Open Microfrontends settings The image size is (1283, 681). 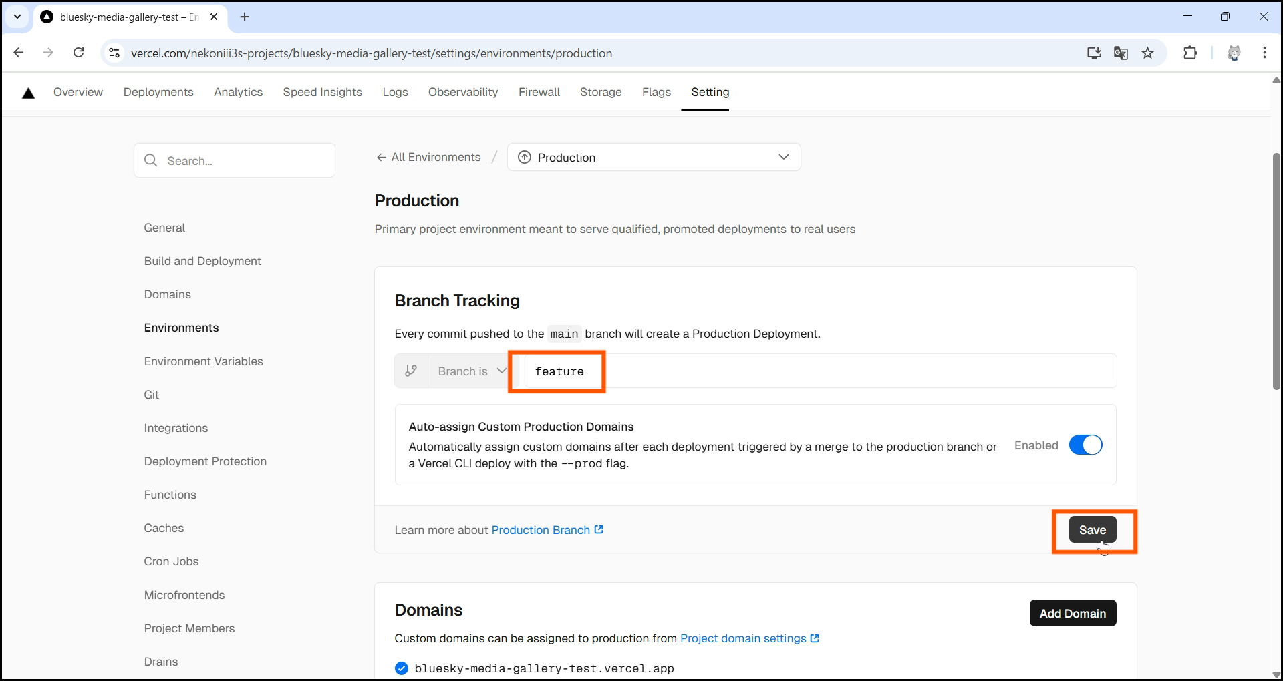[x=184, y=595]
